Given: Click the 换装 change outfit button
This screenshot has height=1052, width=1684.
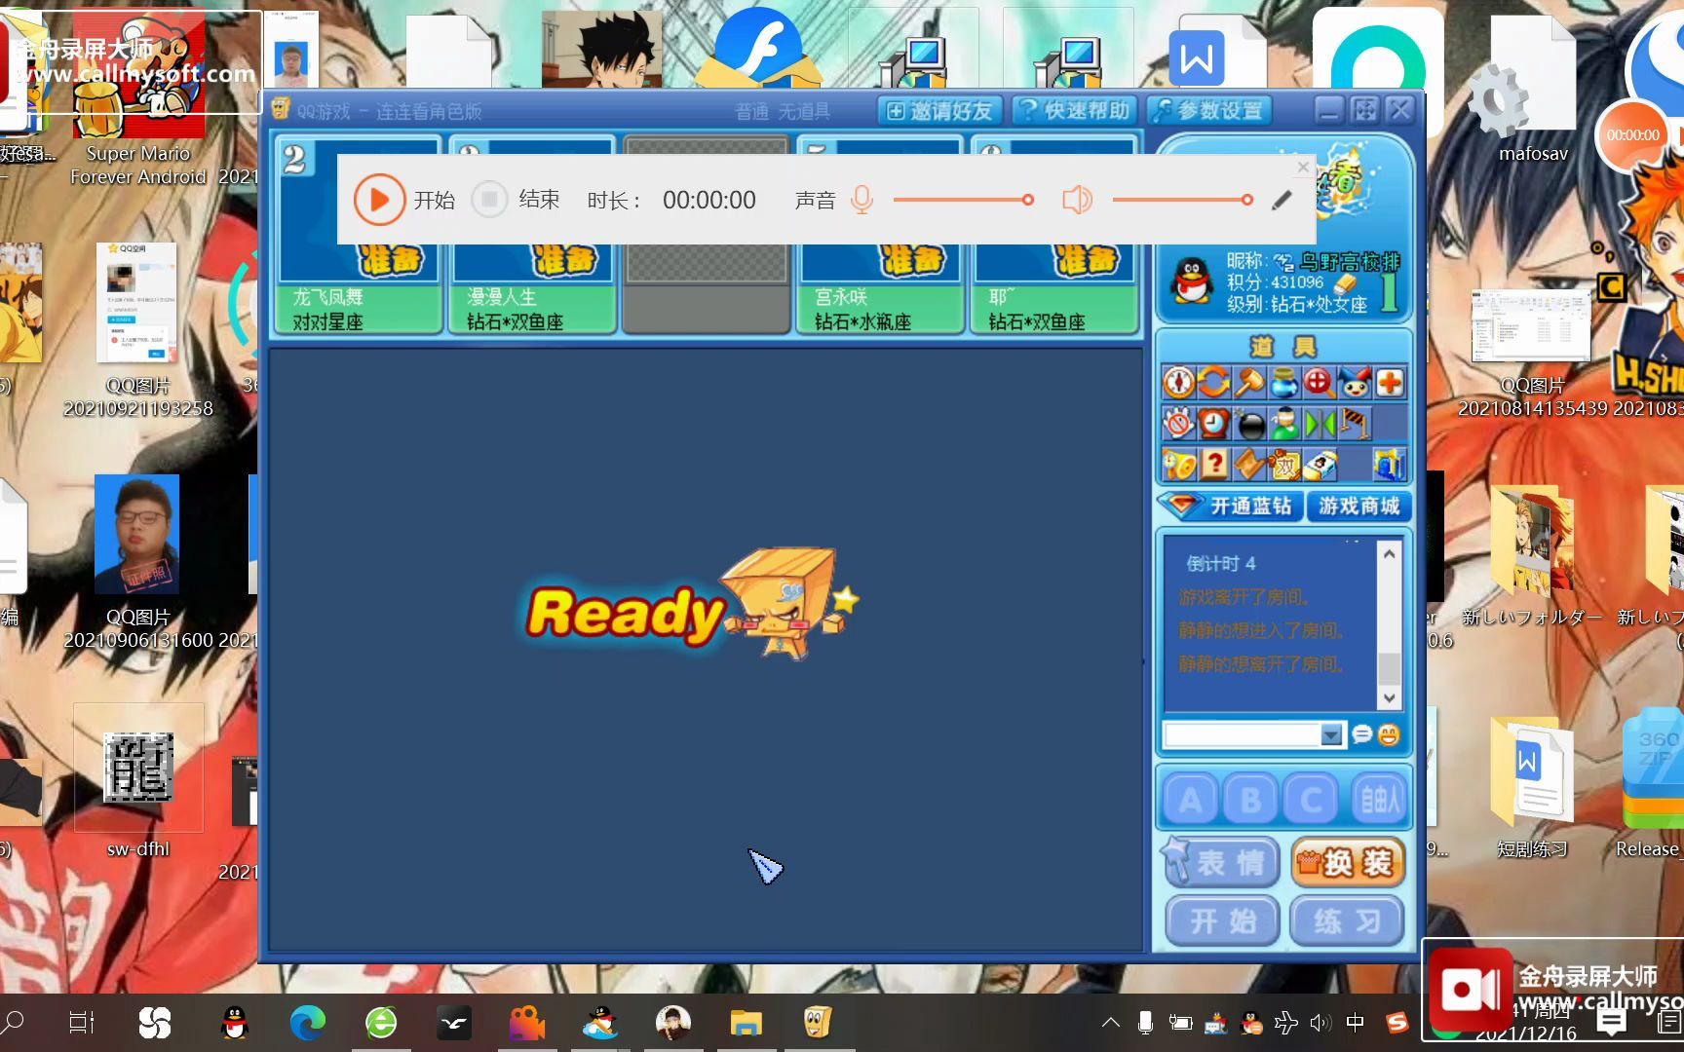Looking at the screenshot, I should click(x=1349, y=862).
